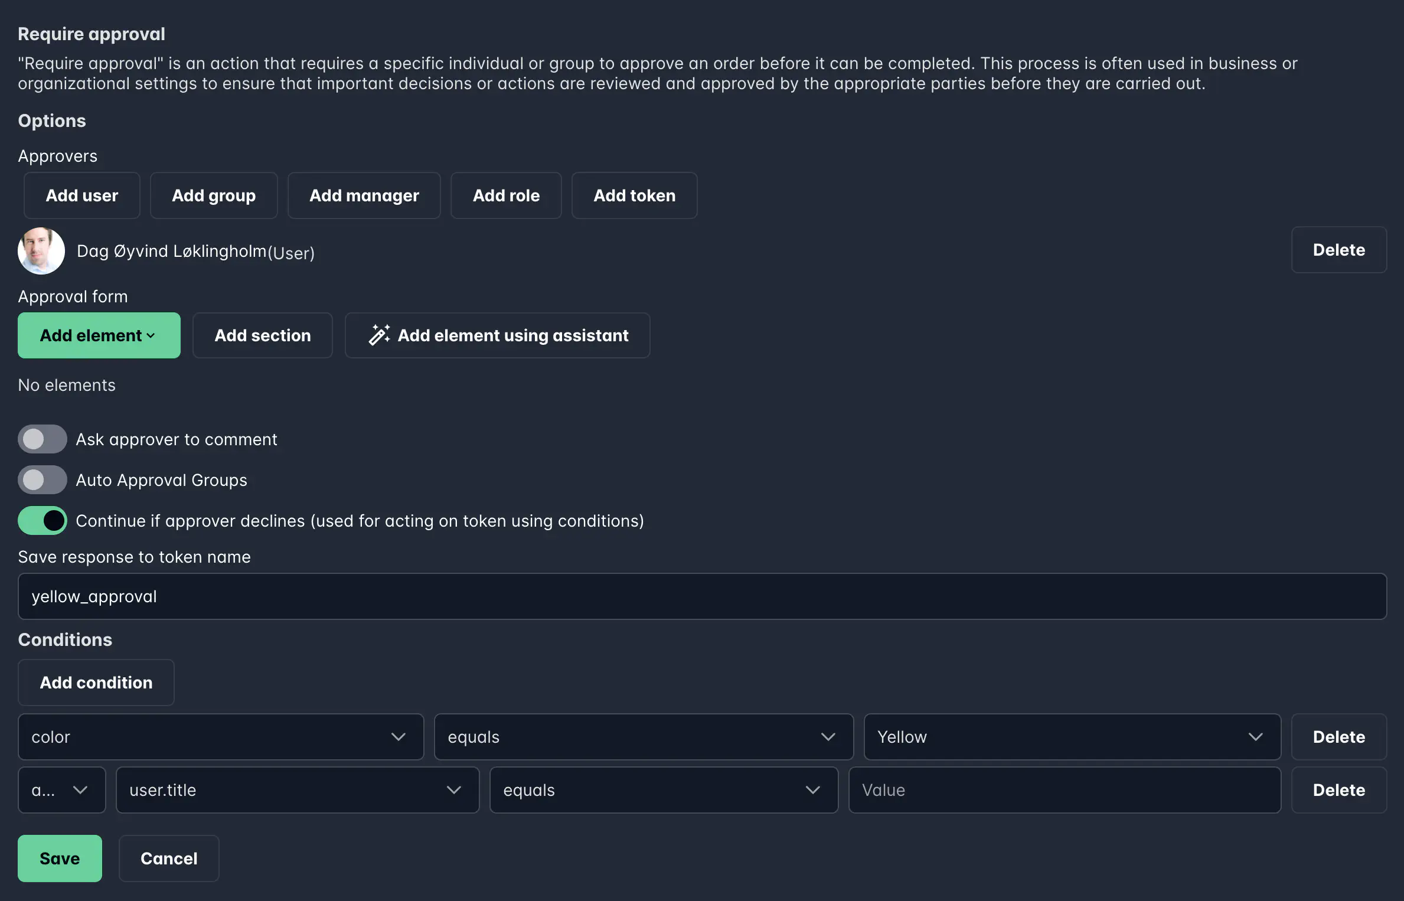Viewport: 1404px width, 901px height.
Task: Expand the color condition field dropdown
Action: click(220, 736)
